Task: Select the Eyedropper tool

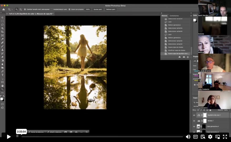Action: point(2,39)
